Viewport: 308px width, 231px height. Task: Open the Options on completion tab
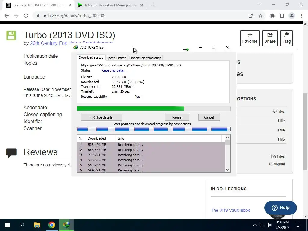[145, 58]
